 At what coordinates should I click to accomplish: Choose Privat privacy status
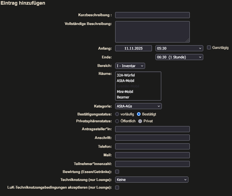pos(140,121)
